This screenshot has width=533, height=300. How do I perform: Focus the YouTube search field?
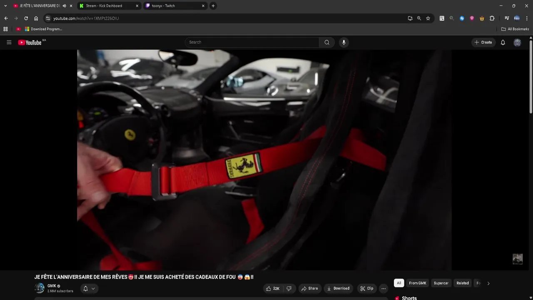252,42
